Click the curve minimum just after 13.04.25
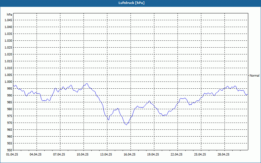The height and width of the screenshot is (163, 261). pos(109,120)
